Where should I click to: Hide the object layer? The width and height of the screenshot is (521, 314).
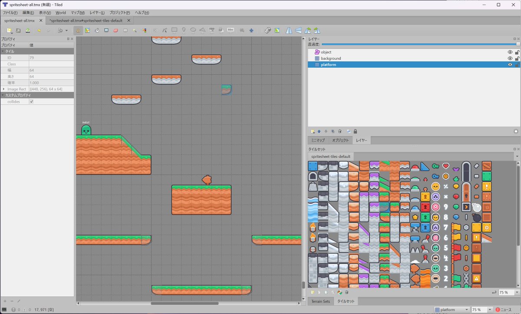click(510, 52)
